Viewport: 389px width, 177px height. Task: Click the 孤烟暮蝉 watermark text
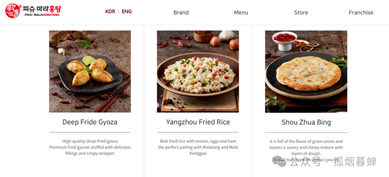pyautogui.click(x=355, y=161)
